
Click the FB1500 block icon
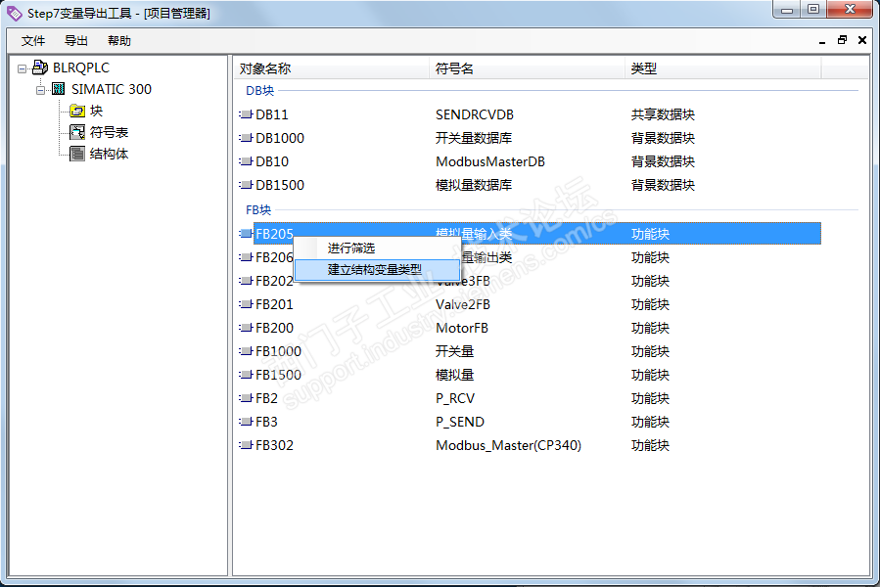[x=247, y=375]
